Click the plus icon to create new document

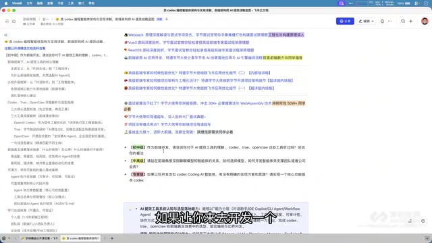click(x=411, y=21)
